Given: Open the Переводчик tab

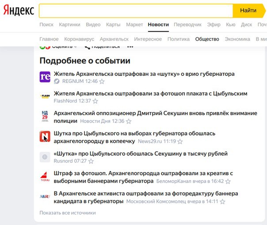Looking at the screenshot, I should (x=187, y=25).
